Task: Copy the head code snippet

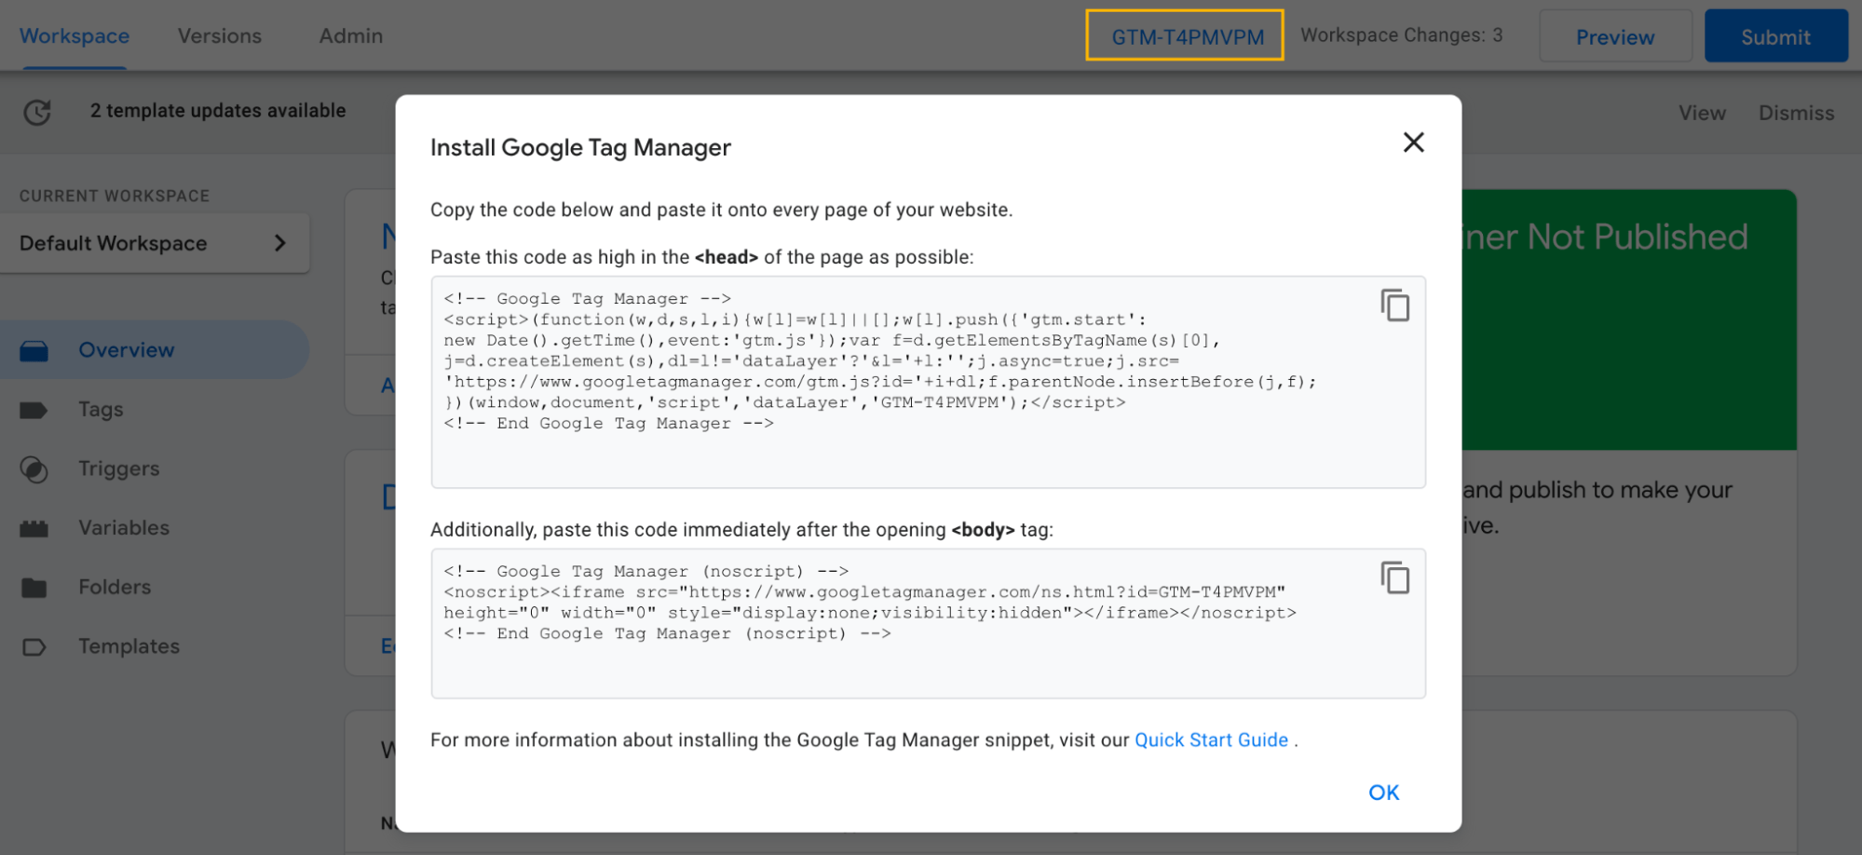Action: 1394,305
